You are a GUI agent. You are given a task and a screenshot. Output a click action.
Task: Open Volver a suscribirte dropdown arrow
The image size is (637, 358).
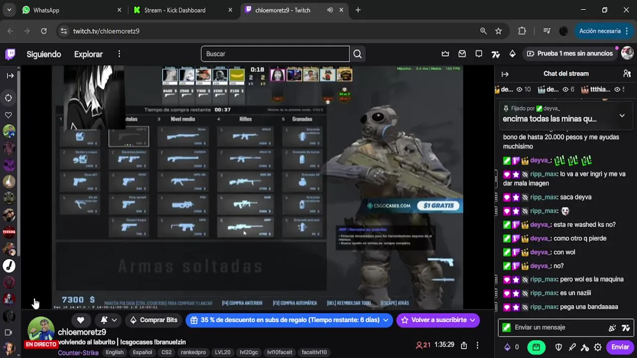point(472,320)
